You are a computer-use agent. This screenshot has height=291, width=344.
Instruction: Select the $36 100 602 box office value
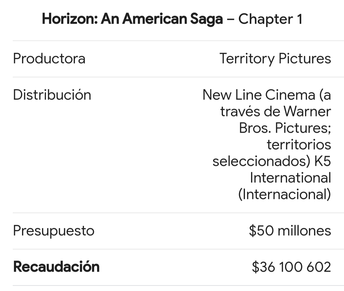291,267
